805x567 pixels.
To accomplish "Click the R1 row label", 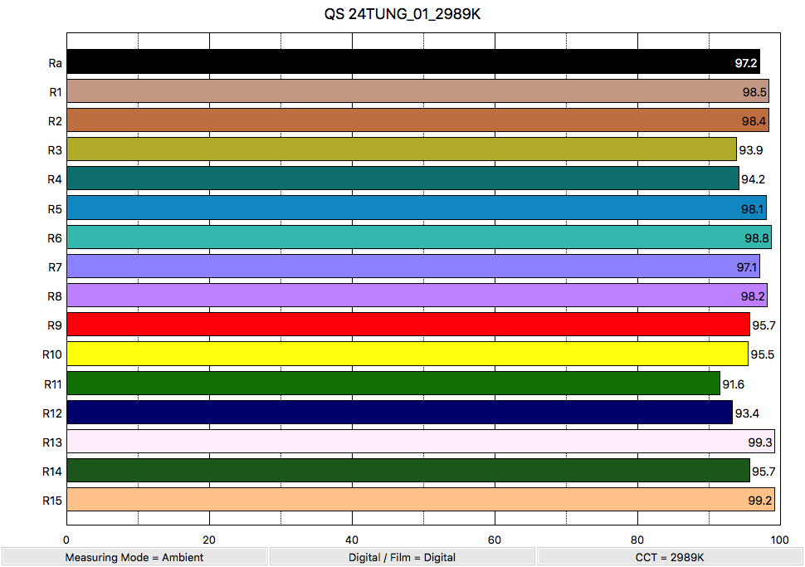I will tap(56, 92).
